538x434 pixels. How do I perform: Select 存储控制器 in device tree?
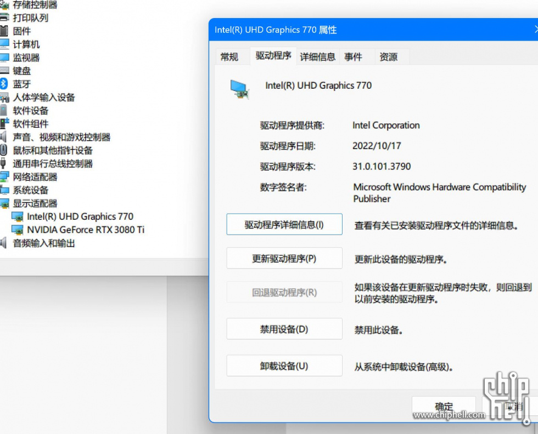pos(35,5)
